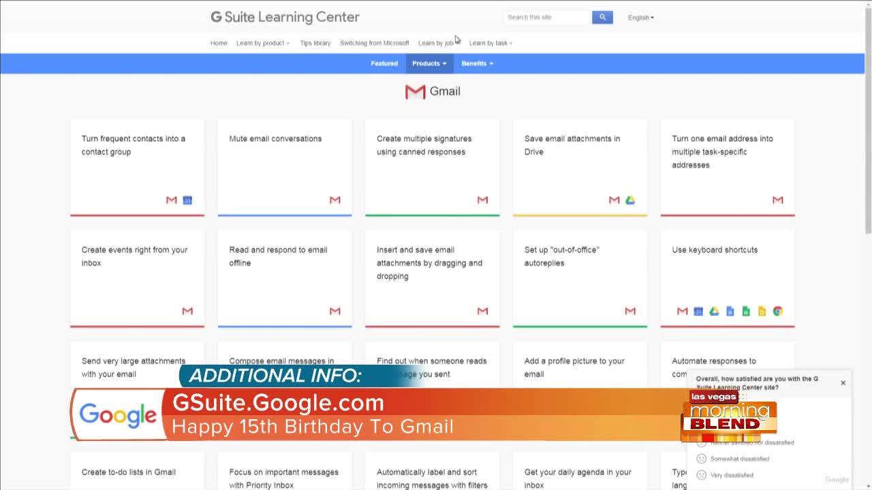Open 'Create multiple signatures using canned responses' tip

(432, 167)
